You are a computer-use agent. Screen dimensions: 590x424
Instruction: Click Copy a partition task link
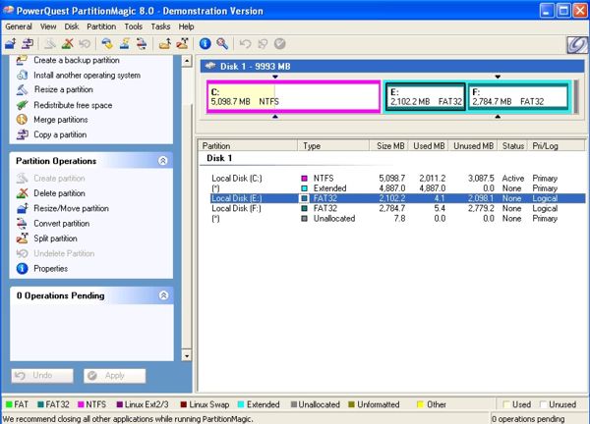(x=59, y=134)
